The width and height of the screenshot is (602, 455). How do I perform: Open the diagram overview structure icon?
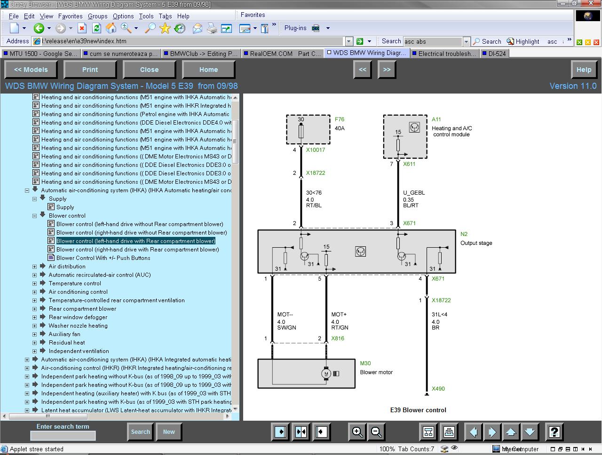(428, 432)
